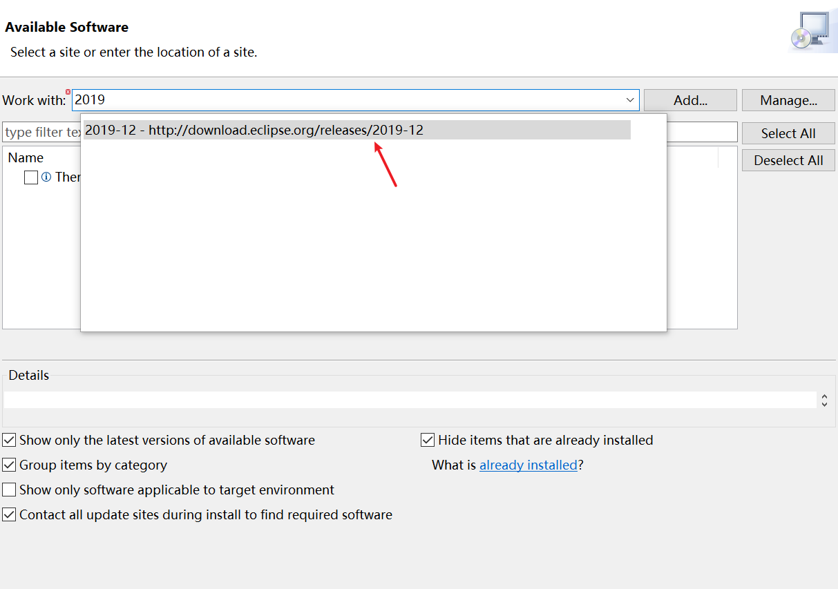The width and height of the screenshot is (838, 589).
Task: Click the error decorator on Work with field
Action: (68, 92)
